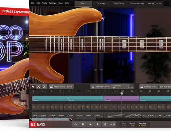171x137 pixels.
Task: Click the EZBASS Expansion box art
Action: coord(14,63)
